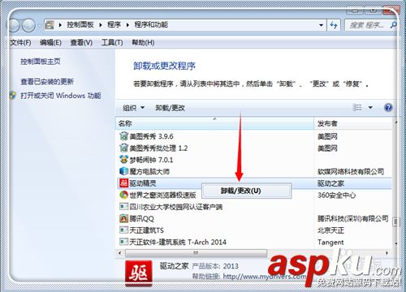This screenshot has height=292, width=406.
Task: Expand the breadcrumb arrow before 控制面板
Action: click(60, 25)
